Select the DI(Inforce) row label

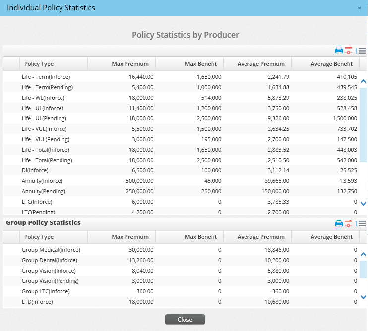pos(35,170)
